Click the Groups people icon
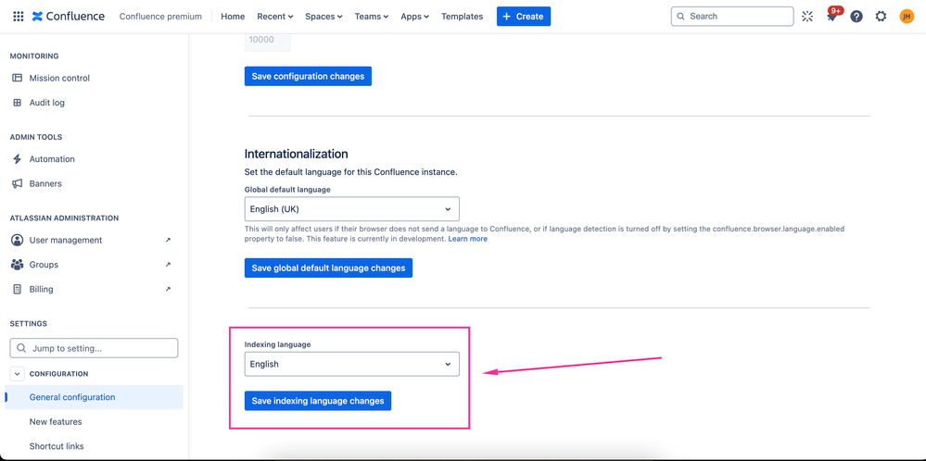Image resolution: width=926 pixels, height=461 pixels. [x=17, y=265]
